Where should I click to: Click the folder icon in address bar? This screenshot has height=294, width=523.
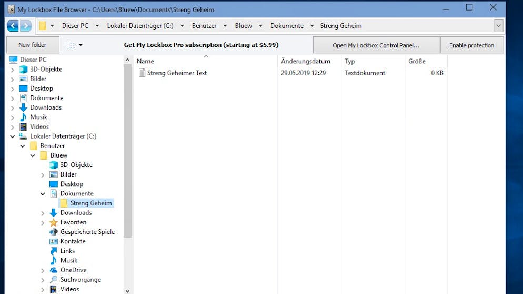43,26
